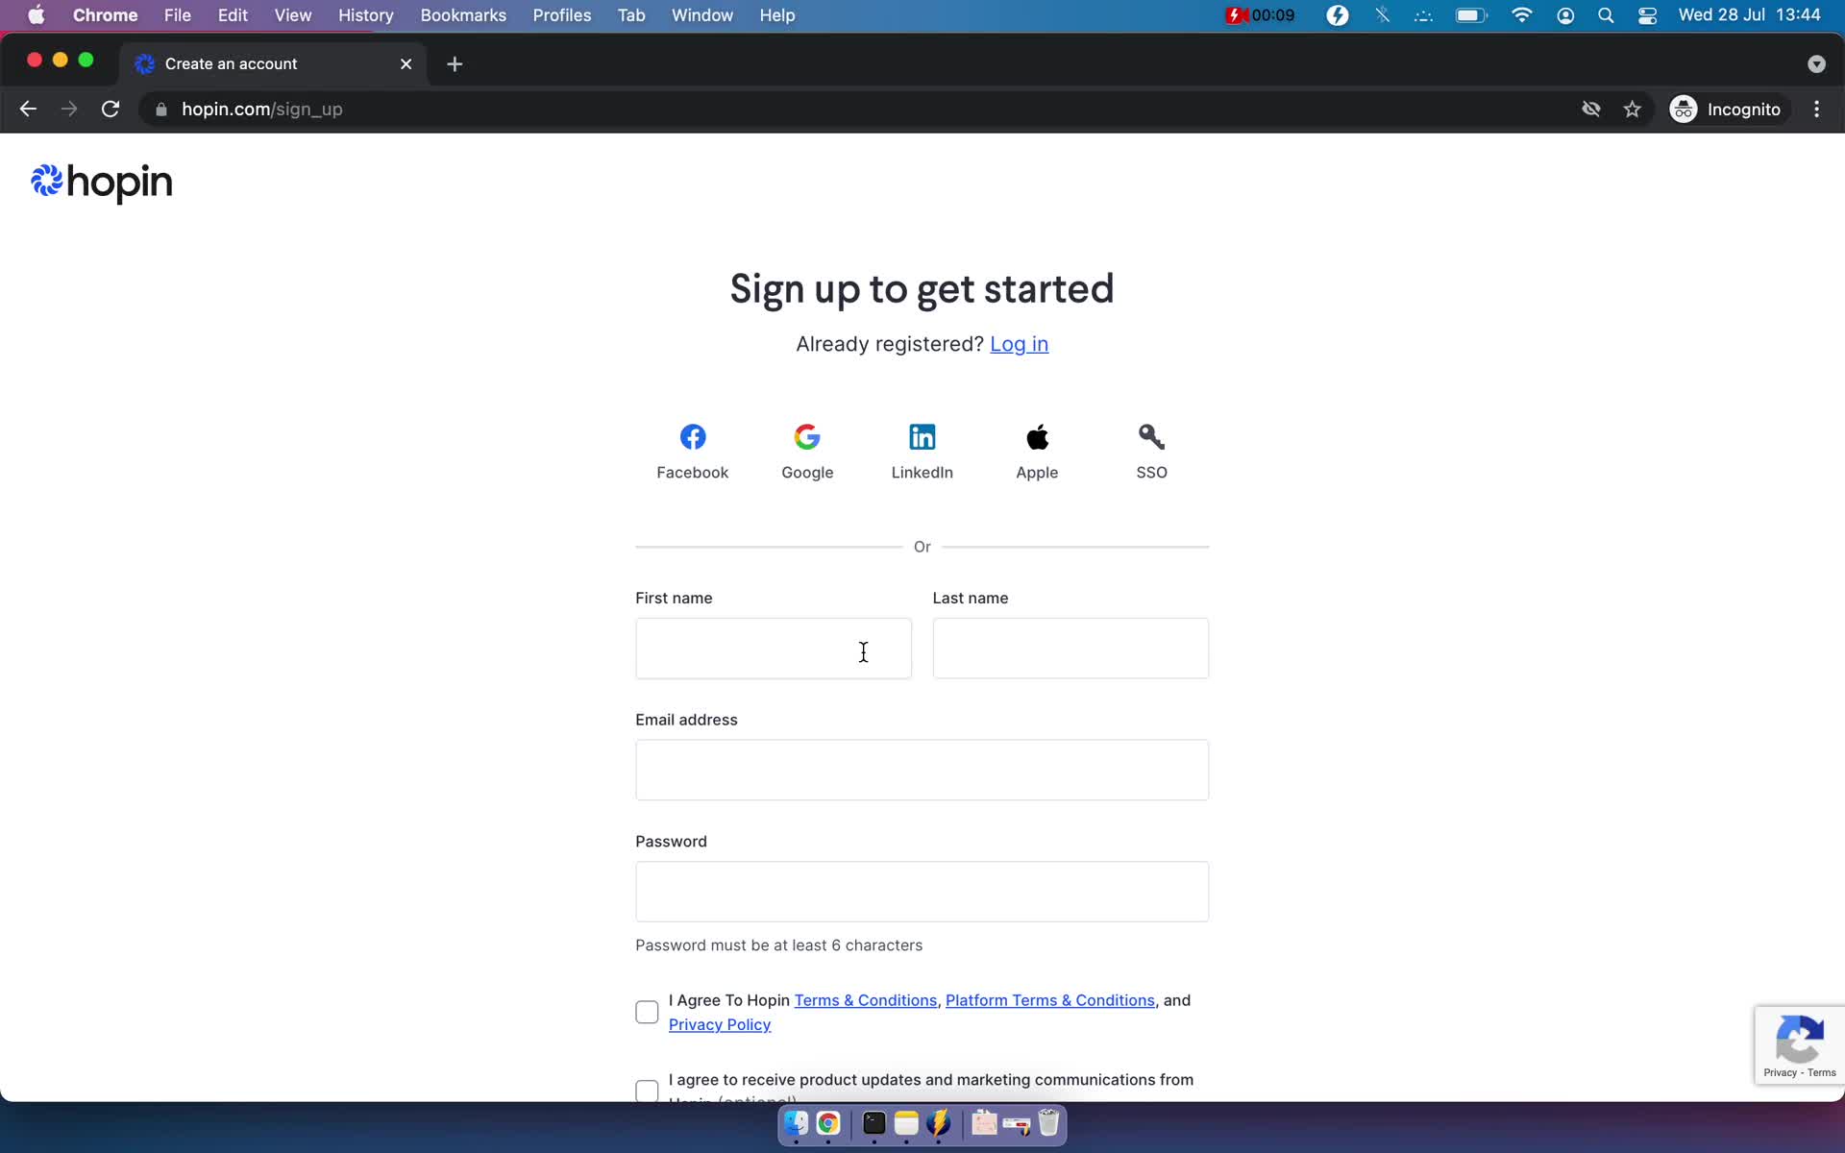This screenshot has width=1845, height=1153.
Task: Click the reCAPTCHA Privacy link
Action: click(x=1780, y=1072)
